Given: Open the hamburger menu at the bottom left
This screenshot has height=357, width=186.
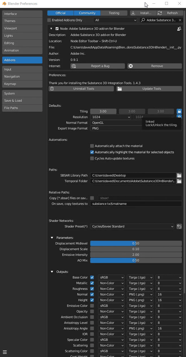Looking at the screenshot, I should [x=5, y=352].
